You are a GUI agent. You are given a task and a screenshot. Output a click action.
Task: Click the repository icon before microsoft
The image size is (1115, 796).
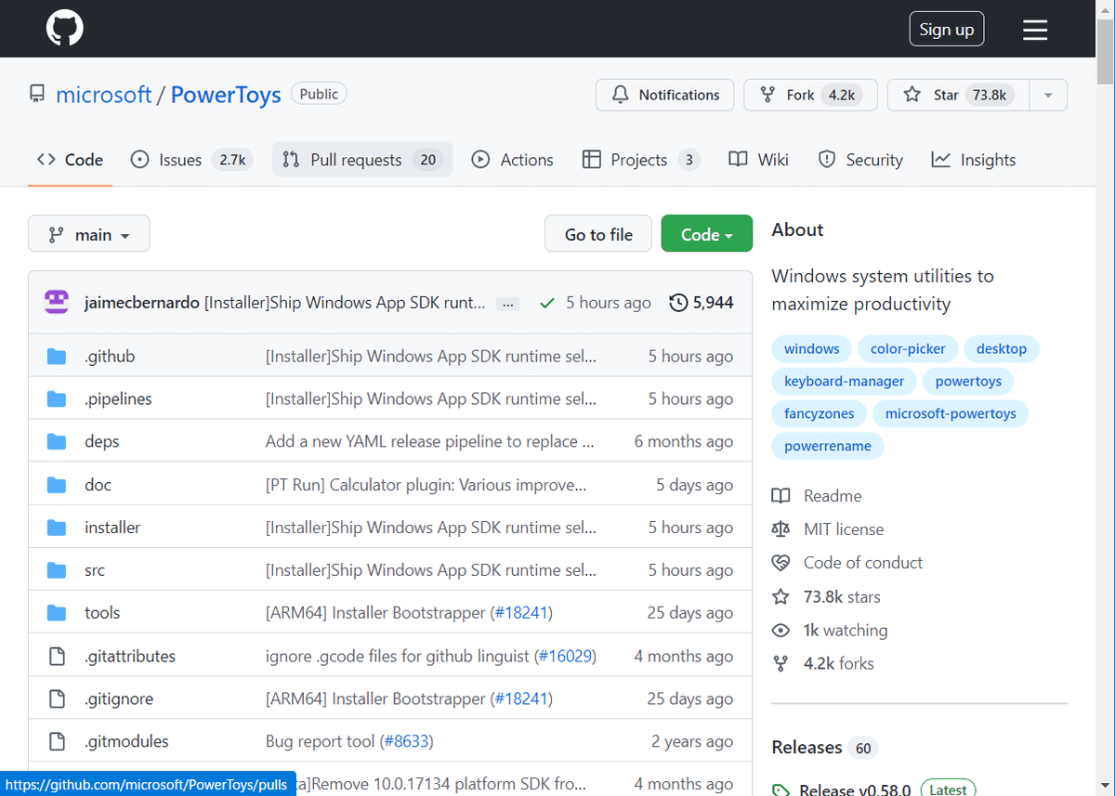[37, 95]
